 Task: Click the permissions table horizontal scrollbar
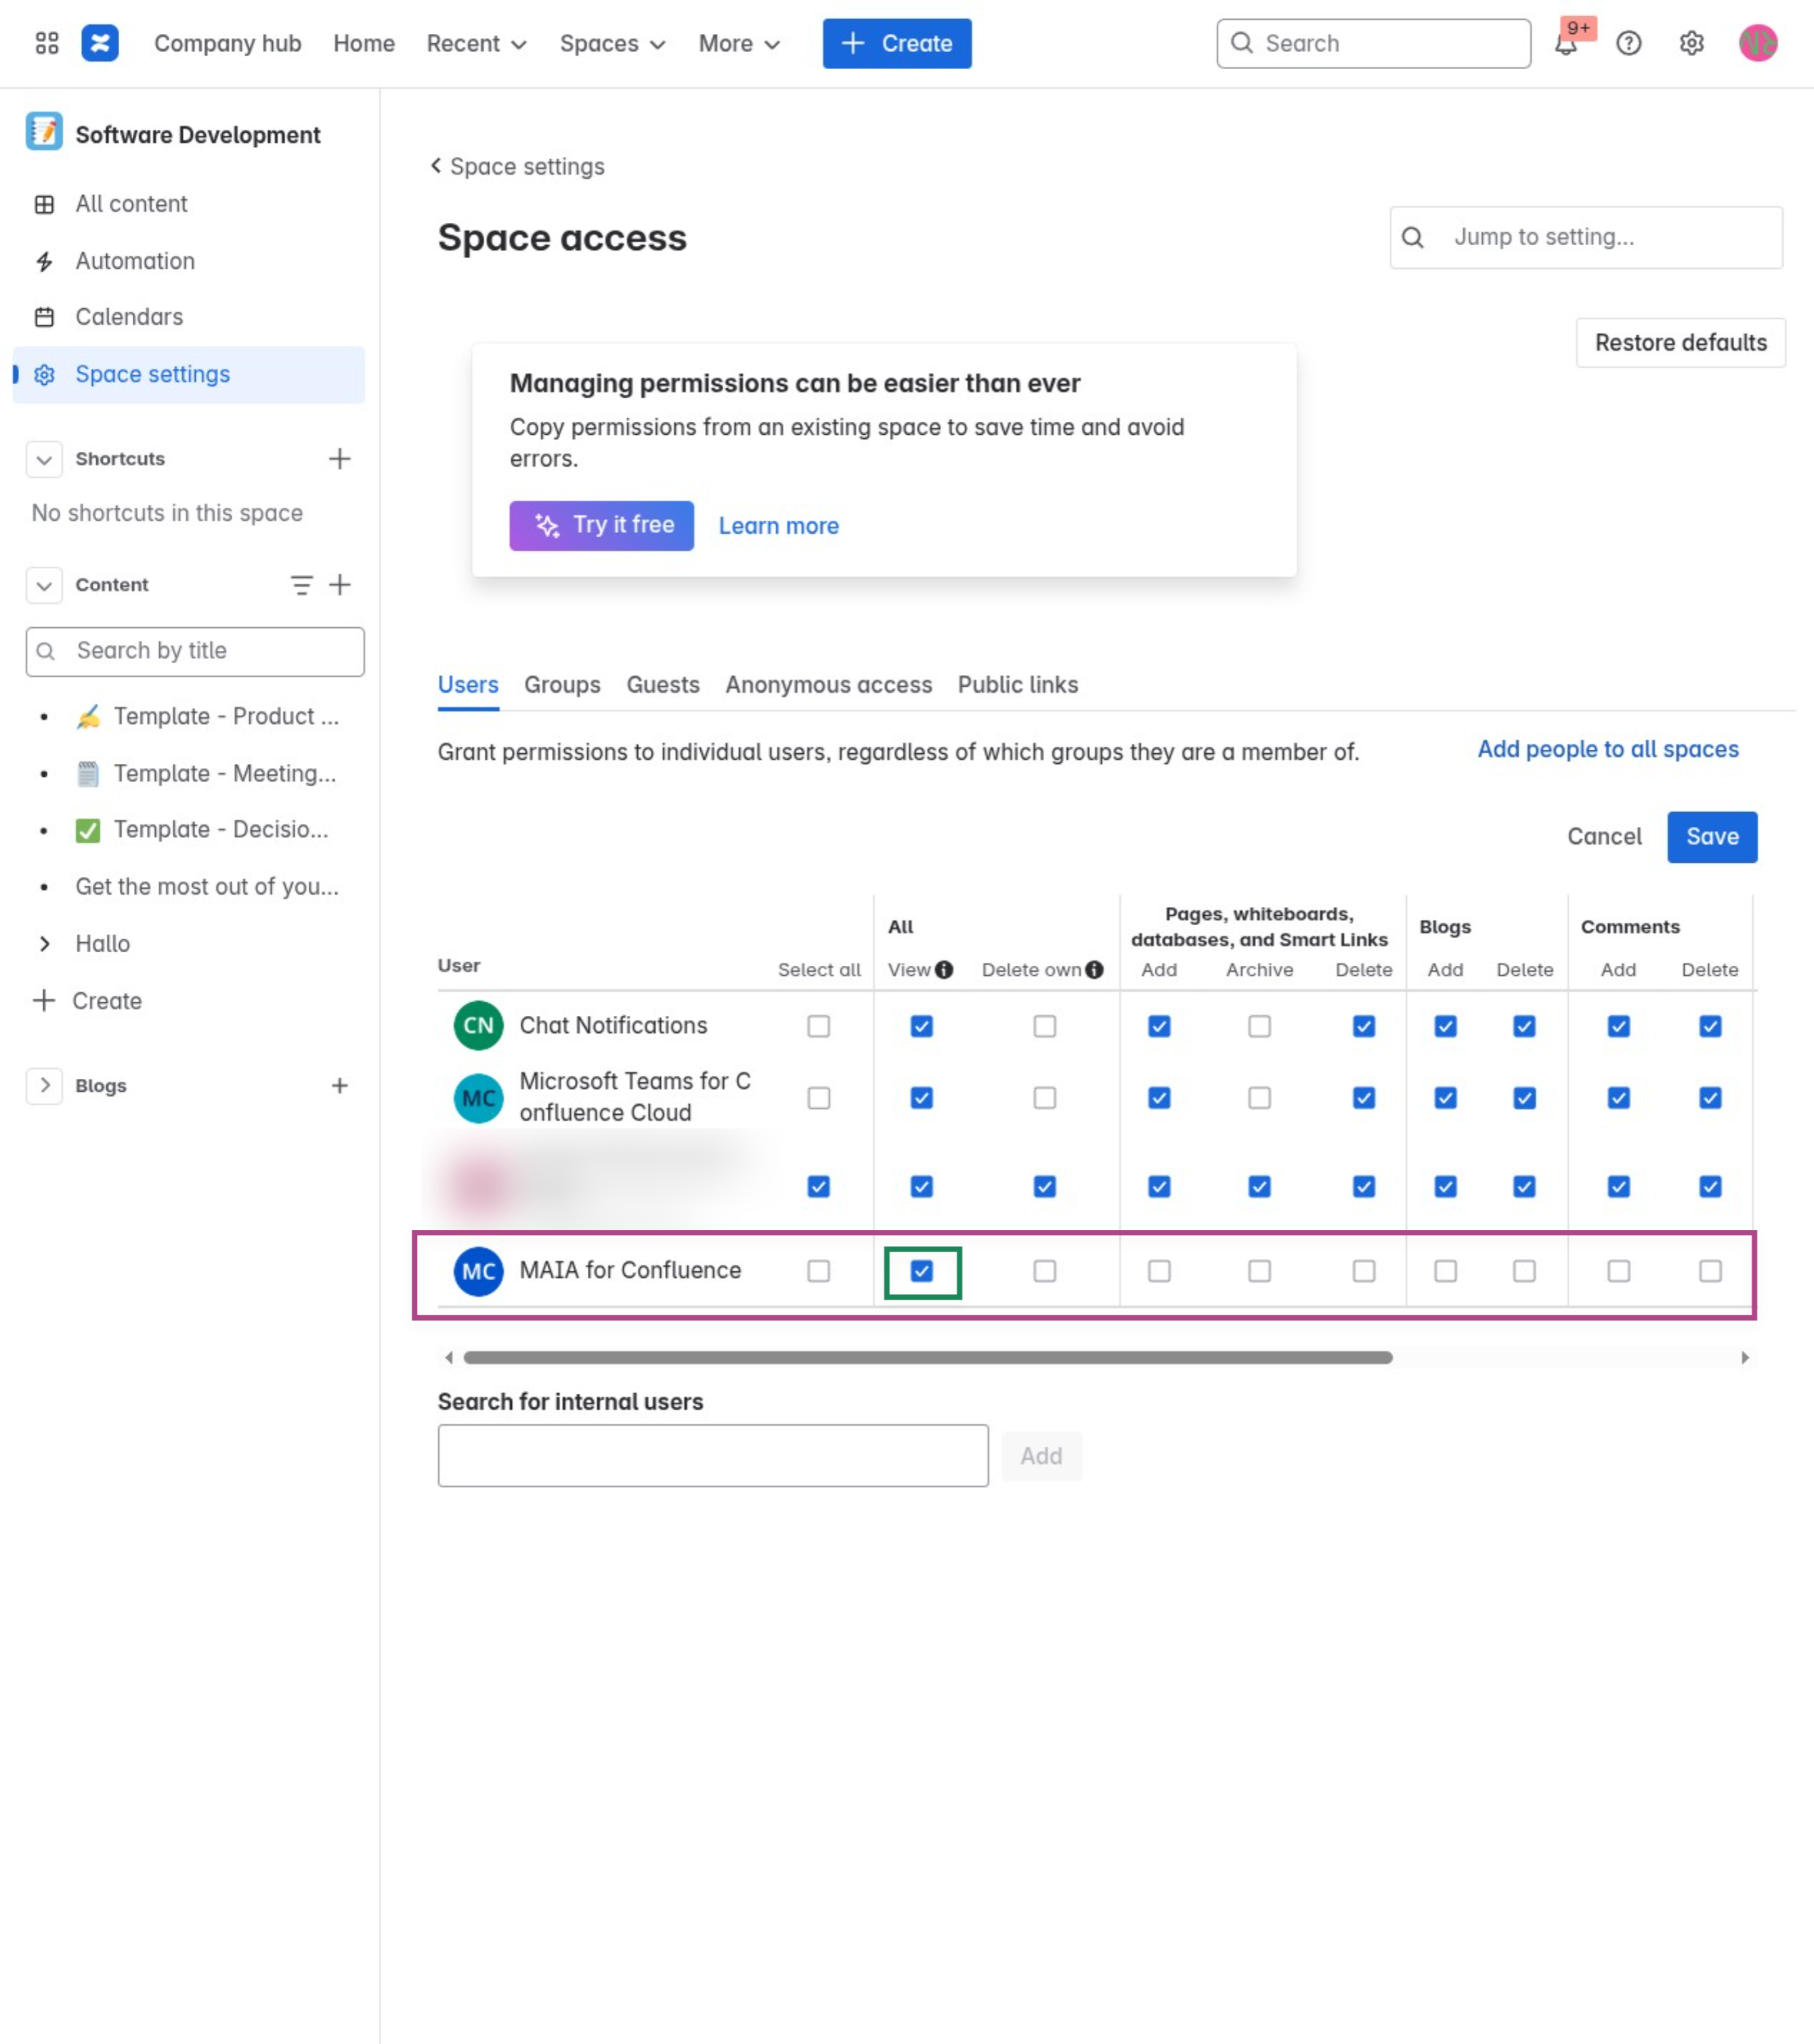pyautogui.click(x=928, y=1358)
